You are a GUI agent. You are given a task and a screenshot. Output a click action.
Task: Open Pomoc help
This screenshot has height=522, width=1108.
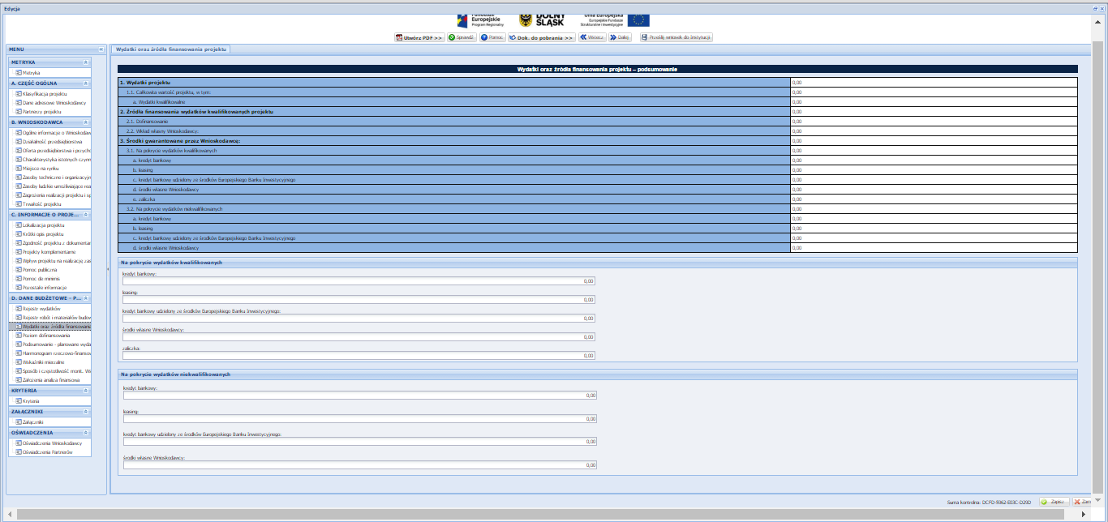coord(492,37)
